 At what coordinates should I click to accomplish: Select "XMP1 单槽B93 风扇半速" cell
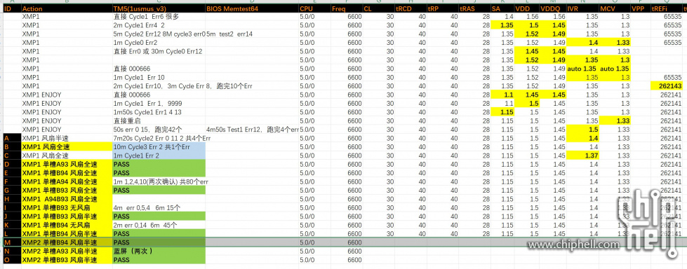tap(67, 216)
